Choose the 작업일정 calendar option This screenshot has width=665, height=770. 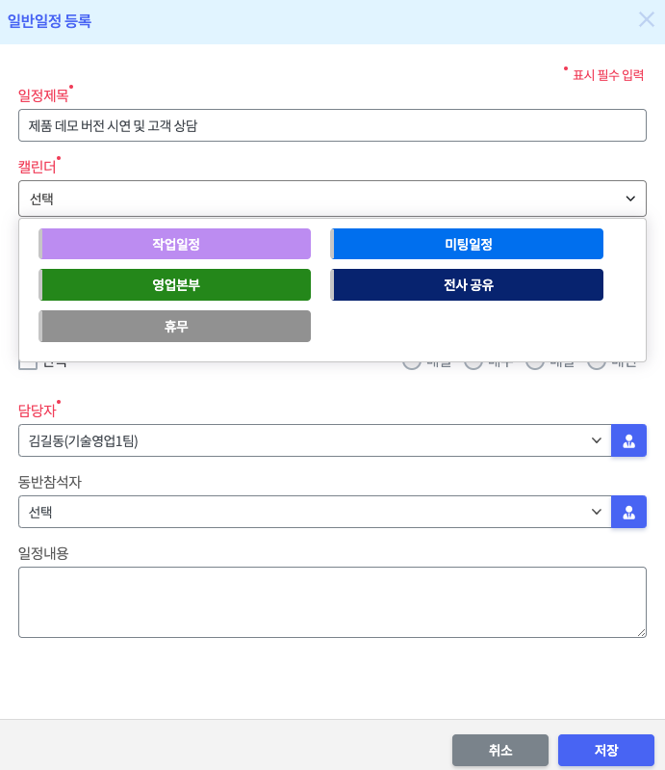click(x=175, y=244)
